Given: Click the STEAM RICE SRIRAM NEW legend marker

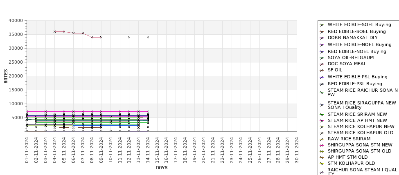Looking at the screenshot, I should [322, 115].
